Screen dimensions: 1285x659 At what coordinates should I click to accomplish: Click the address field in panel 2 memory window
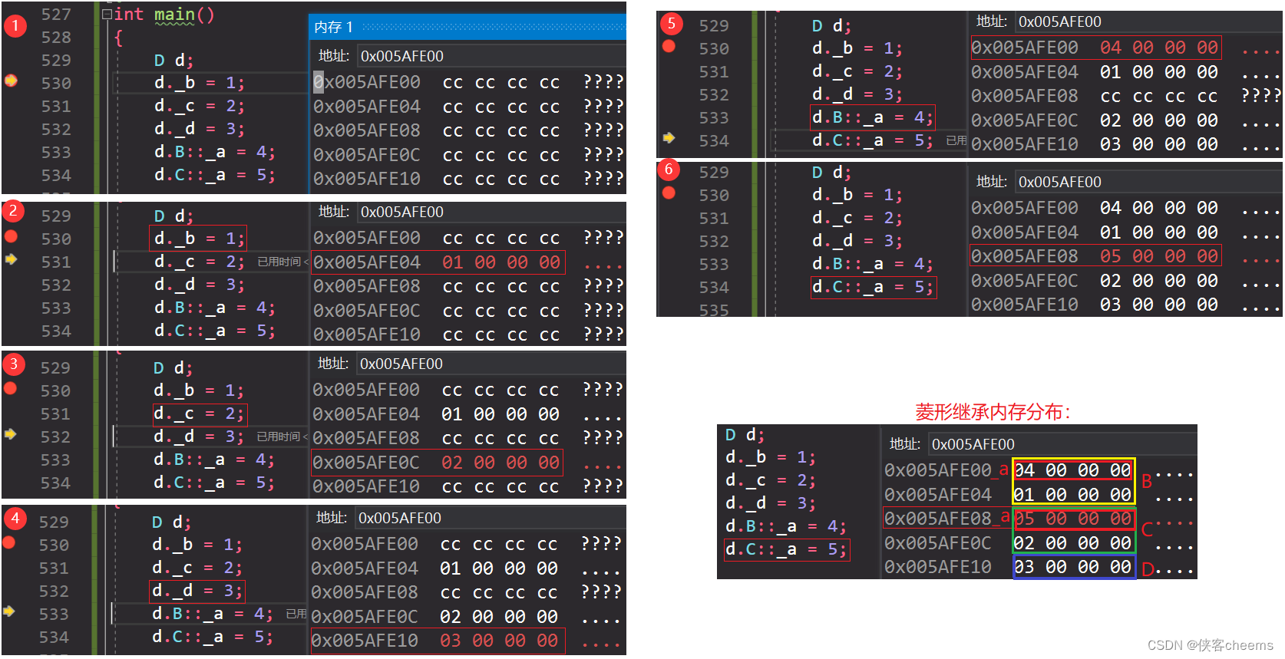point(491,212)
